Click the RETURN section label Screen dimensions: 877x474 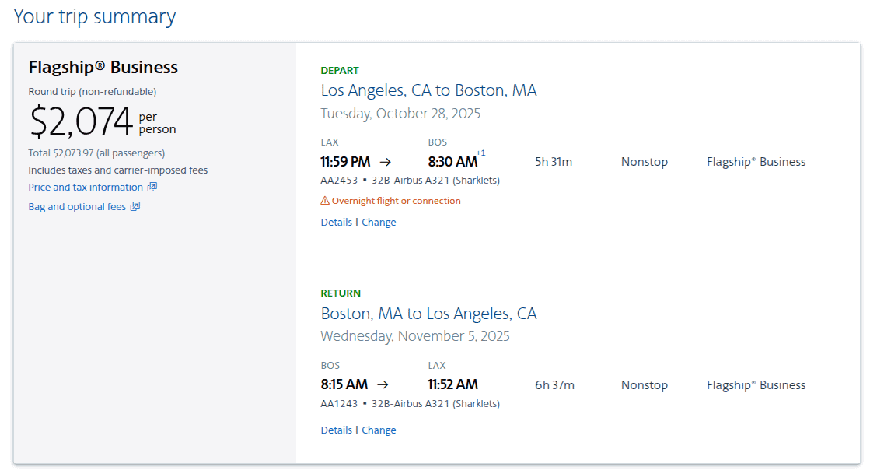click(340, 293)
